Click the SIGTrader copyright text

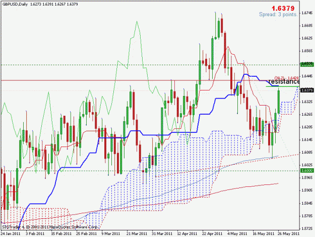coord(50,227)
